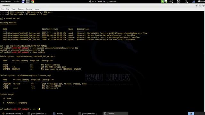Screen dimensions: 205x115
Task: Click the green checkmark tray icon
Action: click(162, 2)
